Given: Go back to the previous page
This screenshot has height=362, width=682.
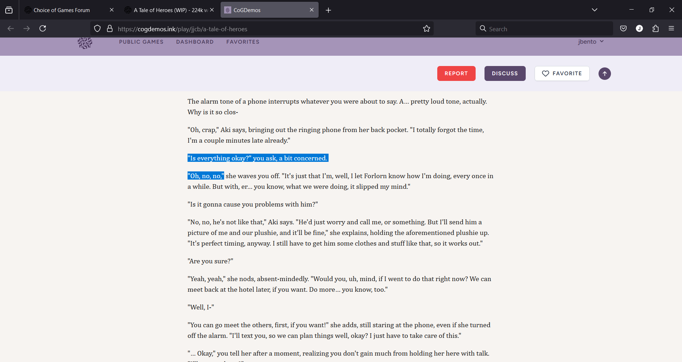Looking at the screenshot, I should [11, 28].
